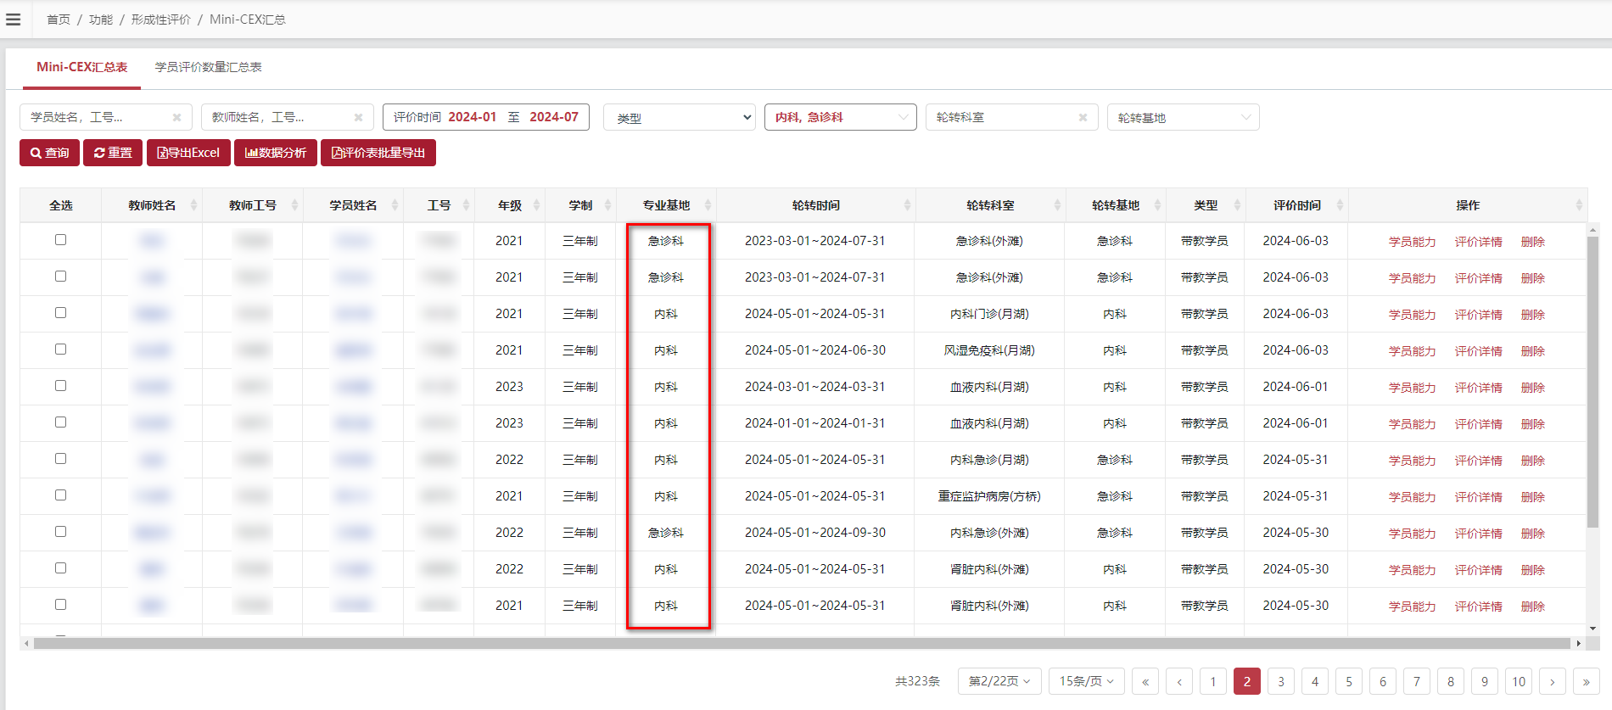Click the 2024-07 end date field
Viewport: 1612px width, 710px height.
(x=554, y=117)
